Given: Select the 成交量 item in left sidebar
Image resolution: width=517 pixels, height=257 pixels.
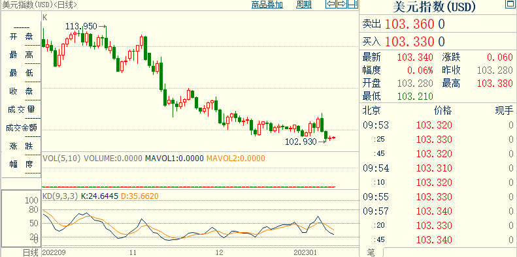Looking at the screenshot, I should click(x=21, y=110).
